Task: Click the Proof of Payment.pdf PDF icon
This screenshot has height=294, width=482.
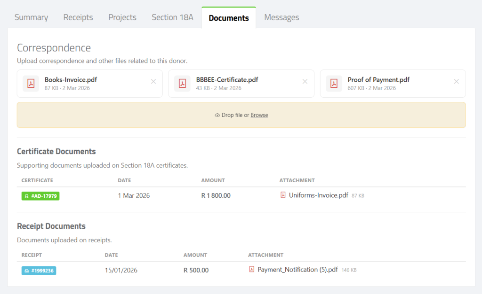Action: coord(334,84)
